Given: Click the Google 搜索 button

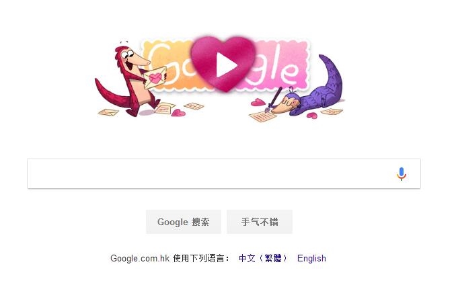Looking at the screenshot, I should point(184,222).
